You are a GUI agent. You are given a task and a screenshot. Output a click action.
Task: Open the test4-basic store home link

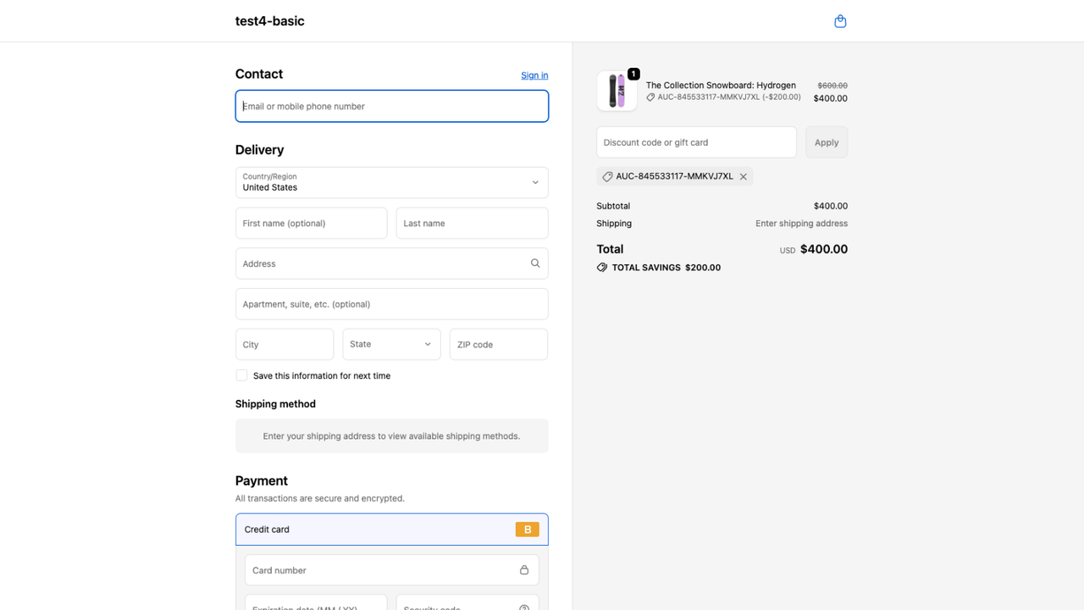pyautogui.click(x=269, y=21)
